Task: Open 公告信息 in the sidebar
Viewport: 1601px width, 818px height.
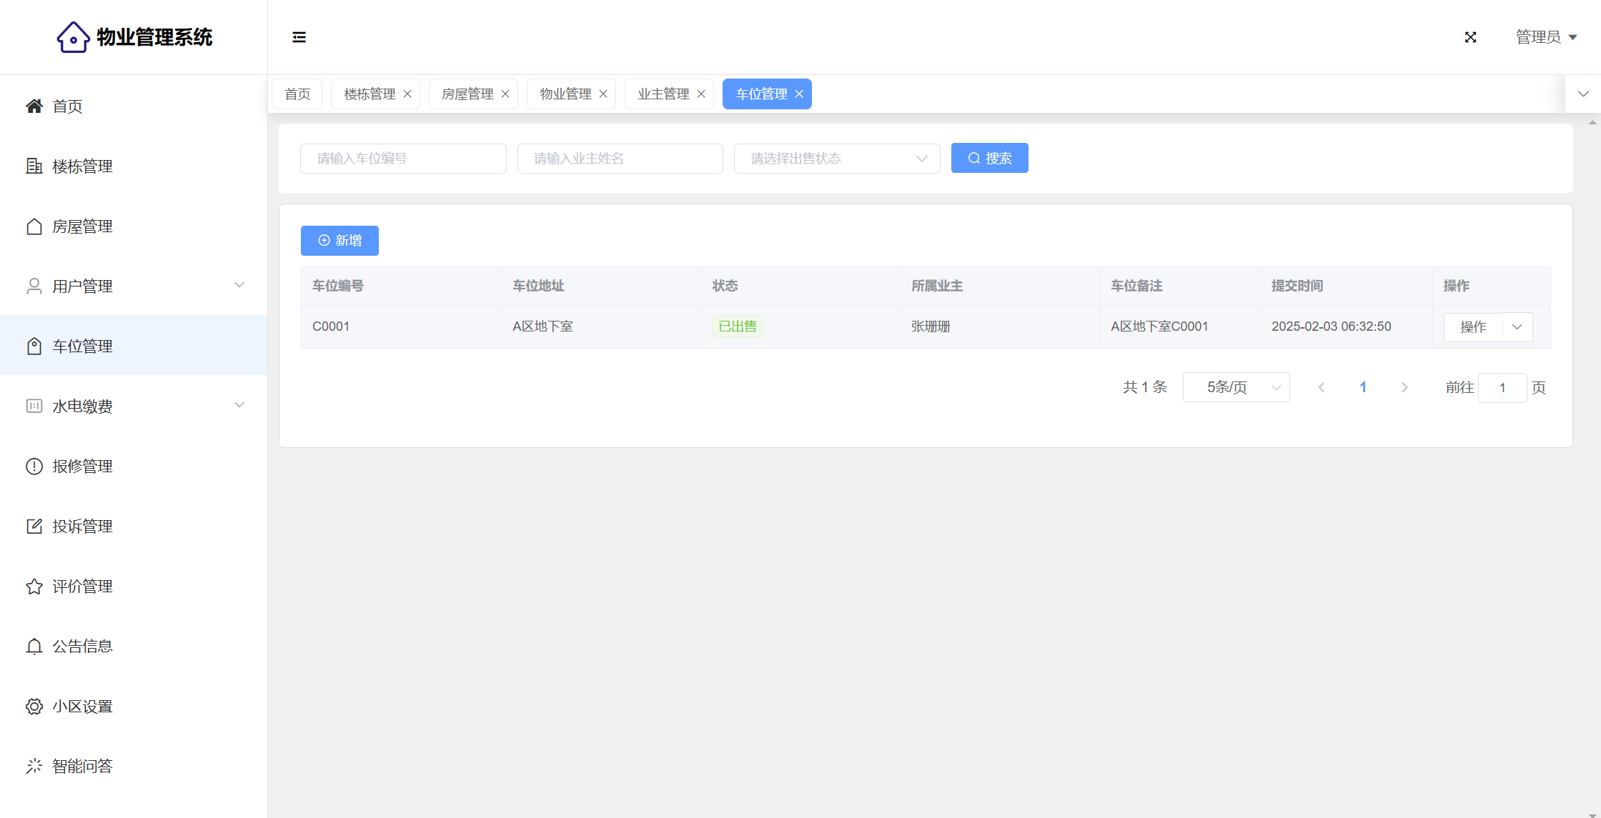Action: pyautogui.click(x=82, y=647)
